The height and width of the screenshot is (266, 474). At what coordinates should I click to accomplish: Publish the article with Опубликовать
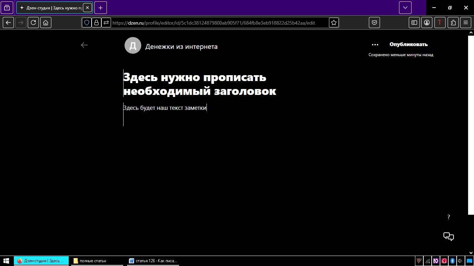[408, 44]
